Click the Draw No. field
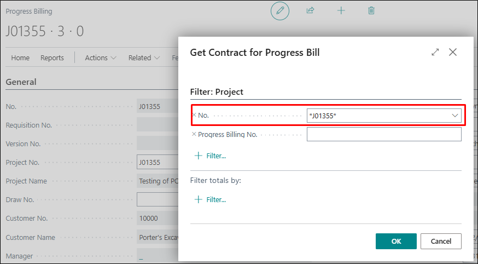478x264 pixels. tap(158, 199)
